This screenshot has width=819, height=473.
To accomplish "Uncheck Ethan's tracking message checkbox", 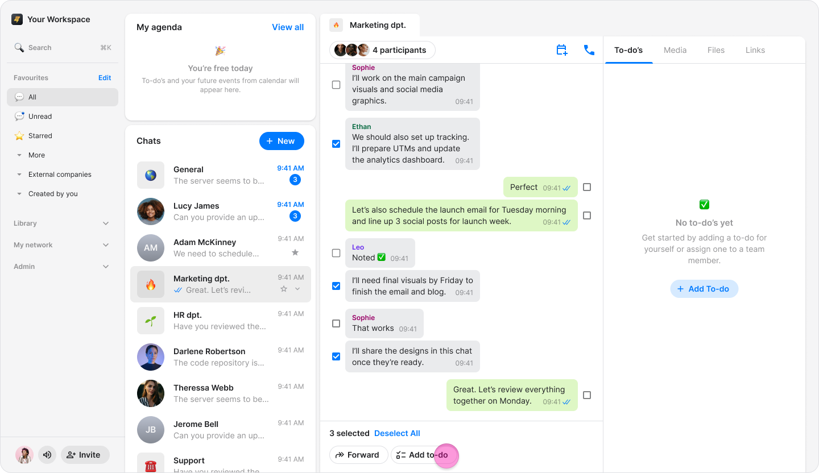I will pyautogui.click(x=336, y=144).
